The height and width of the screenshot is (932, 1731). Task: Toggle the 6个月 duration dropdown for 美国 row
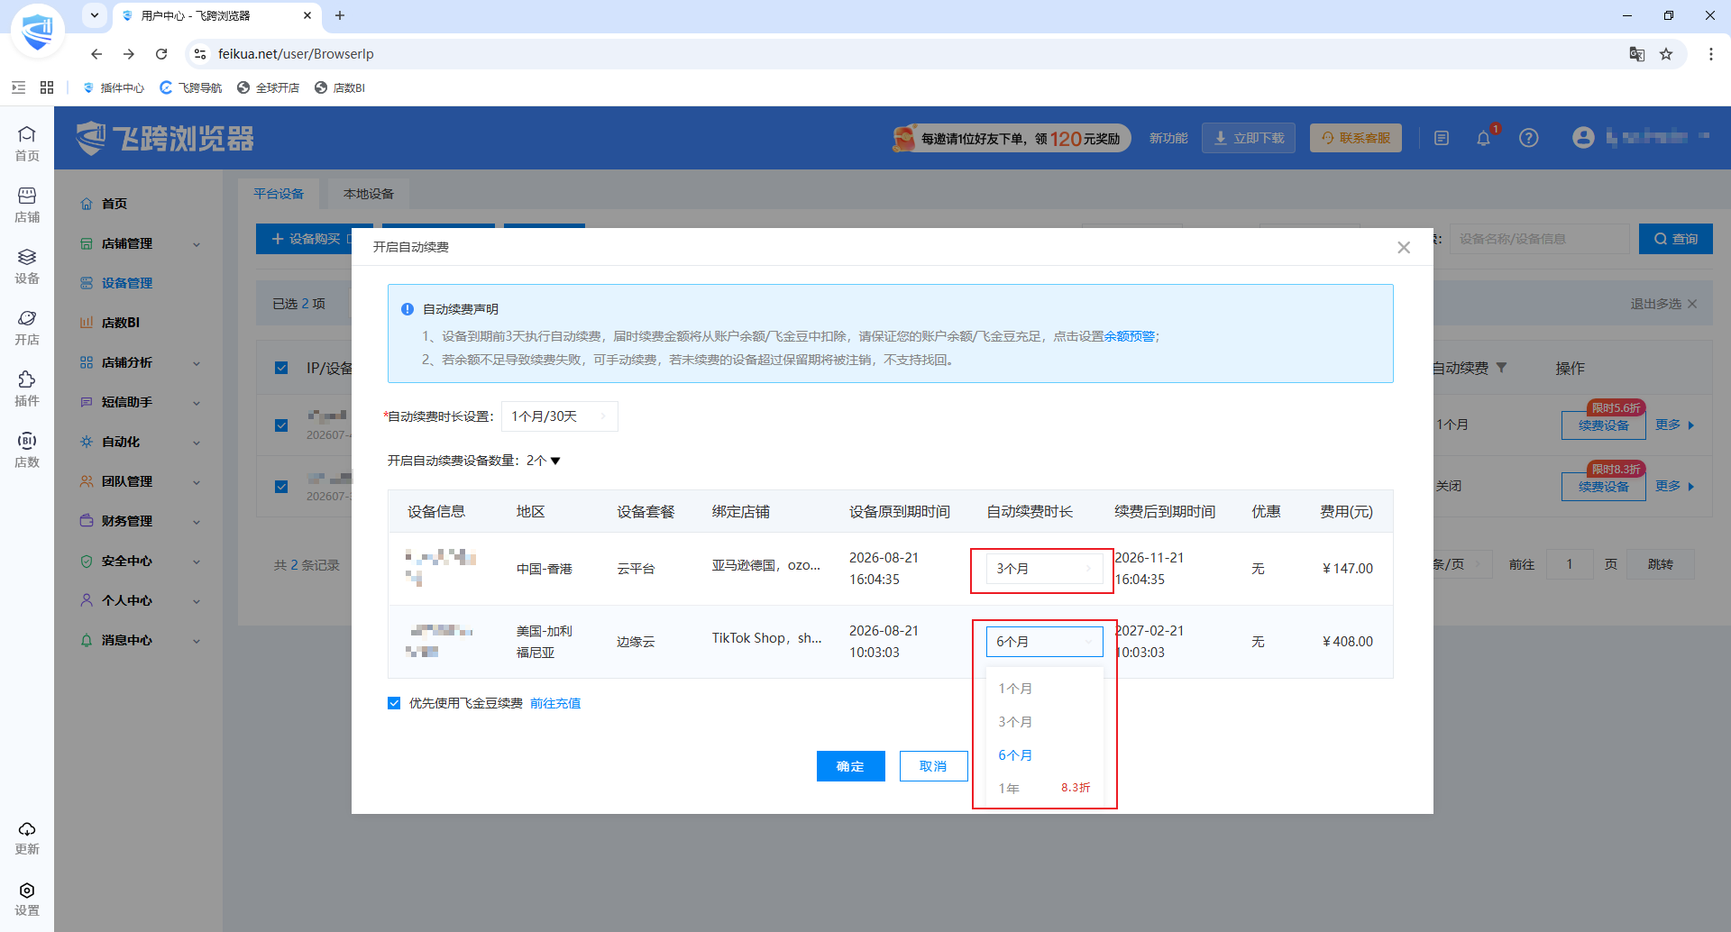pyautogui.click(x=1044, y=642)
